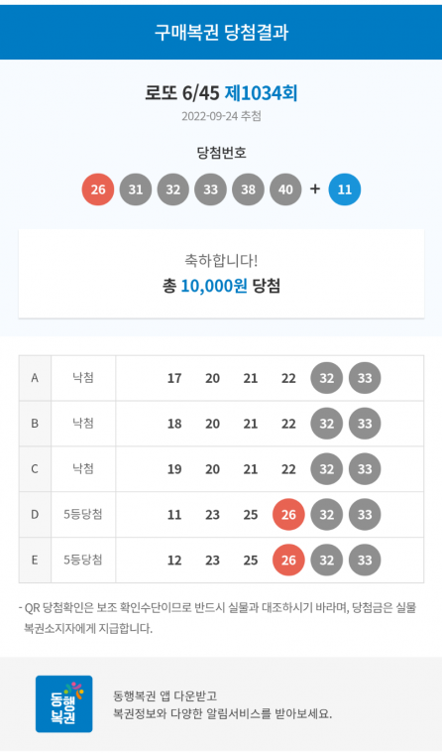Click the blue bonus ball 11
The image size is (442, 753).
(x=345, y=189)
